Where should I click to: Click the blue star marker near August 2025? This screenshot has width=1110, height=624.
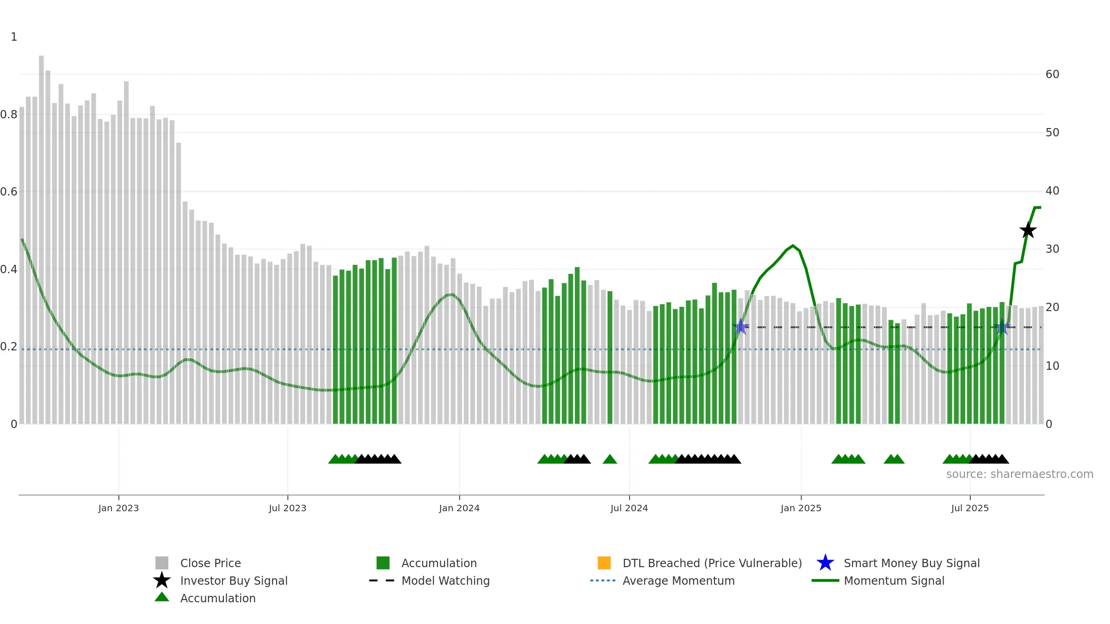(x=1002, y=327)
